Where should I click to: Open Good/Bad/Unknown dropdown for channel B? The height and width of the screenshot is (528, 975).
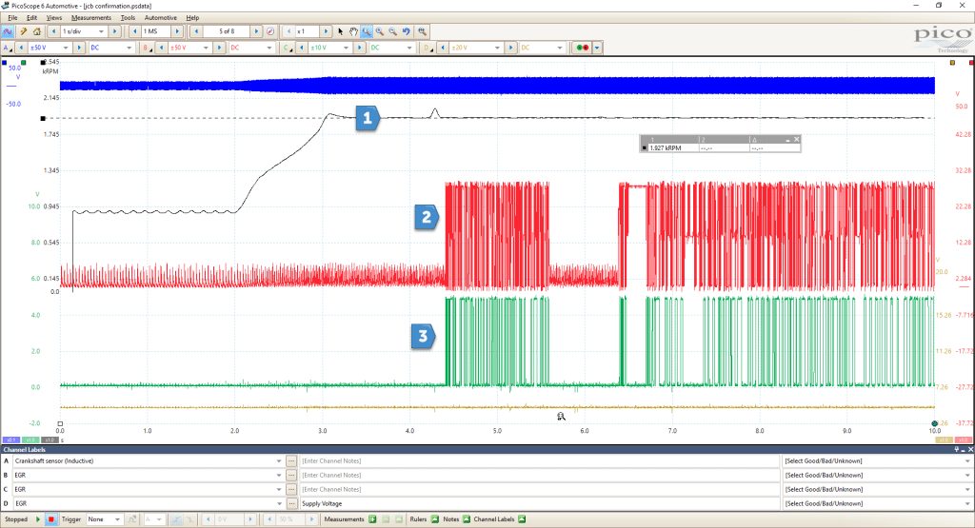coord(877,476)
